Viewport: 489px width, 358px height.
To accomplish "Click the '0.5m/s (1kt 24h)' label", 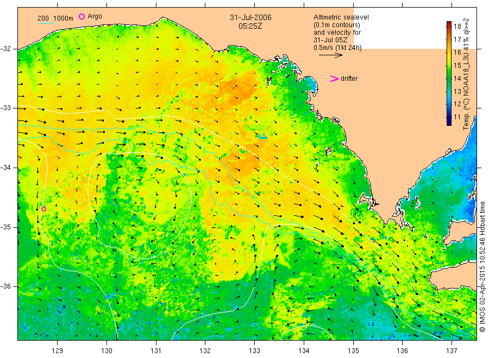I will 337,48.
